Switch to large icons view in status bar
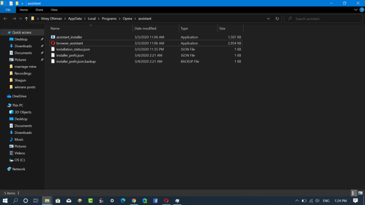This screenshot has height=205, width=365. pos(360,193)
